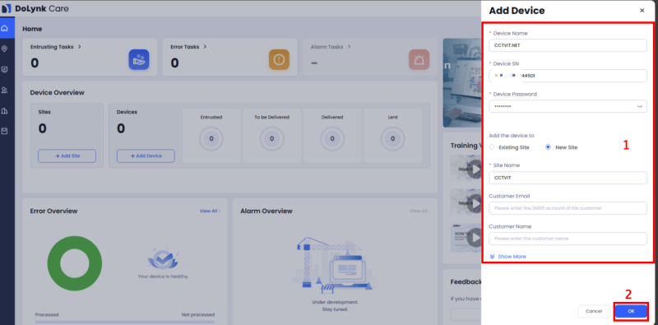Click the Entrusted count ring

[x=211, y=138]
